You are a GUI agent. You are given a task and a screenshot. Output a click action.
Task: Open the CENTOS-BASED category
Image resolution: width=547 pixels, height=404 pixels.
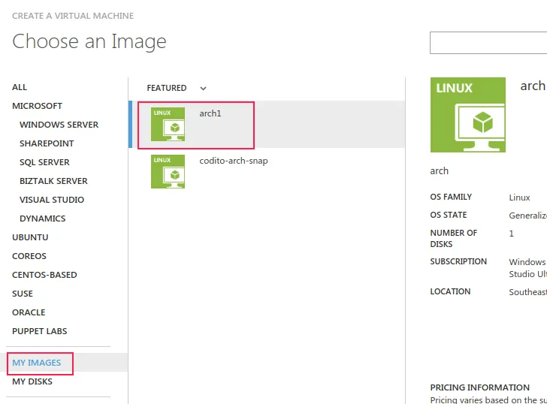pos(44,275)
